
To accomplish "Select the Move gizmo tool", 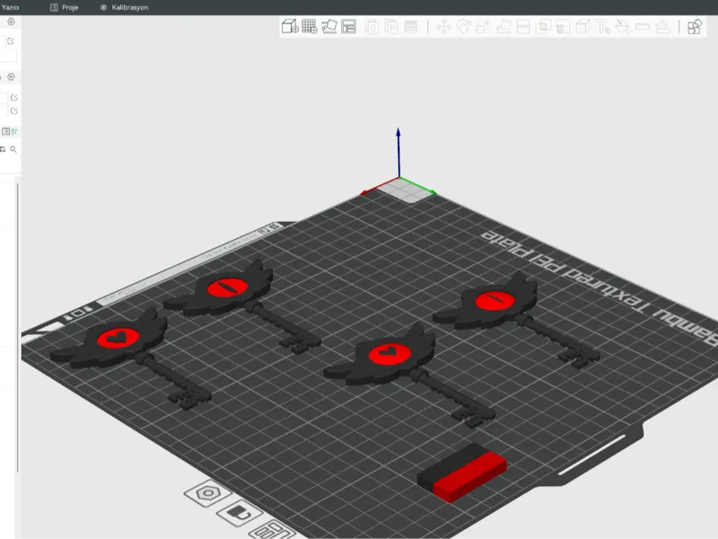I will click(x=443, y=27).
